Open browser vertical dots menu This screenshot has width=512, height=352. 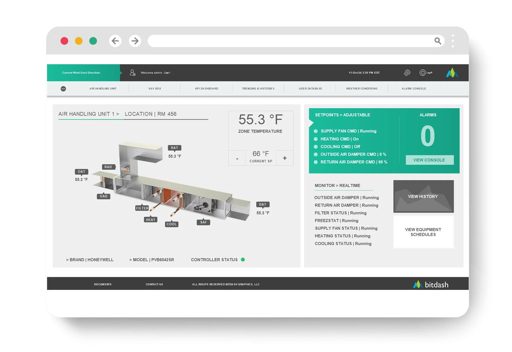453,41
